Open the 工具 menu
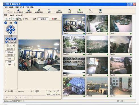 click(x=22, y=7)
